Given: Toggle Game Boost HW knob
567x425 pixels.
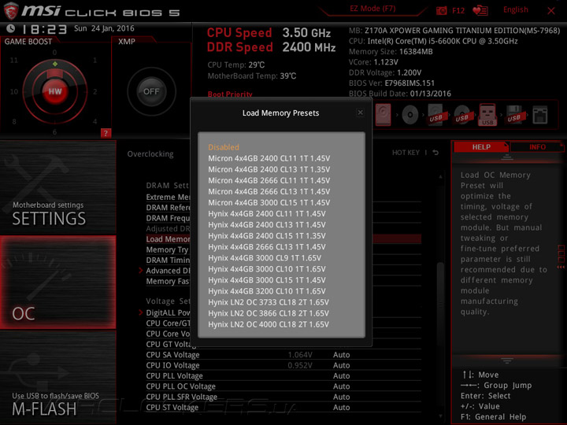Looking at the screenshot, I should (x=55, y=91).
